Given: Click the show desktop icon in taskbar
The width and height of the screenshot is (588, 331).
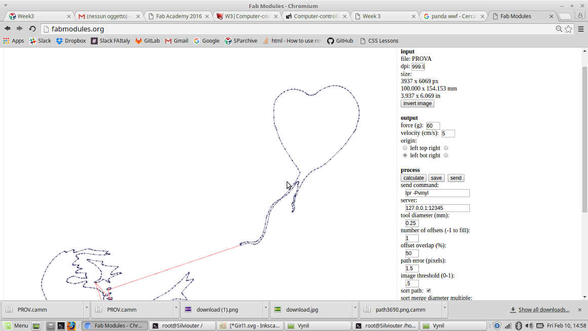Looking at the screenshot, I should [x=36, y=326].
